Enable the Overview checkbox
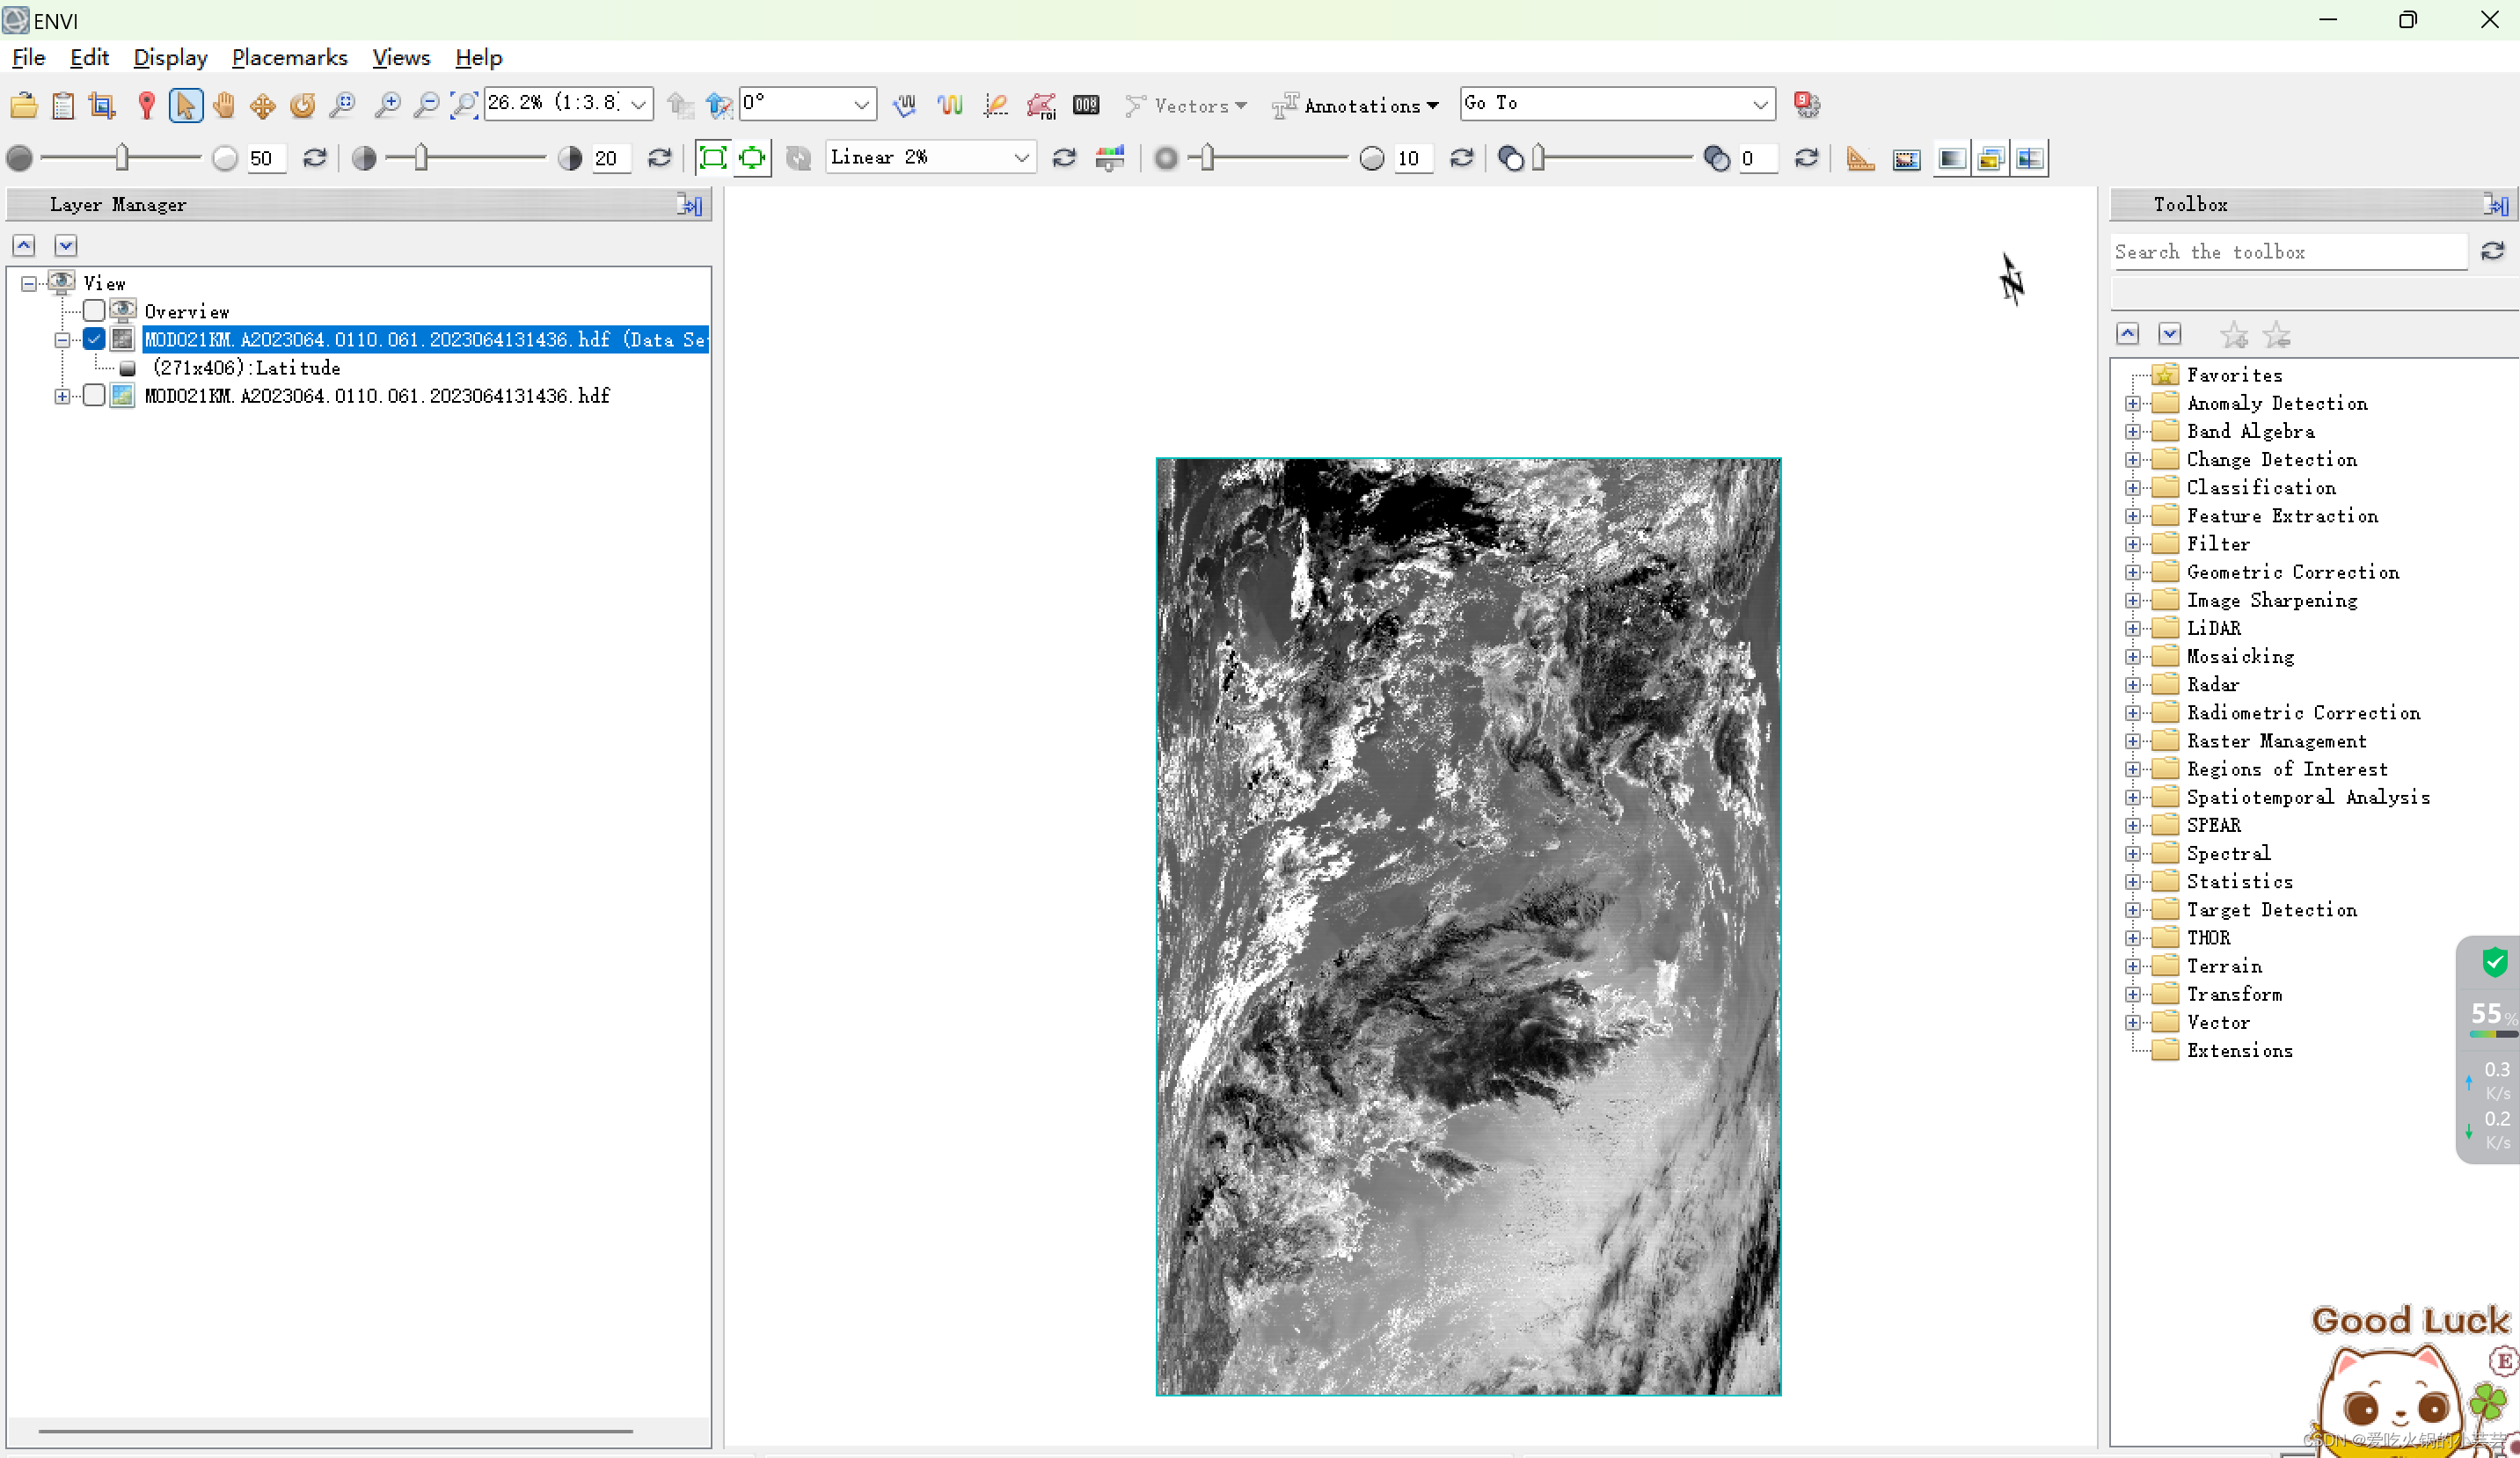Image resolution: width=2520 pixels, height=1458 pixels. [x=94, y=311]
